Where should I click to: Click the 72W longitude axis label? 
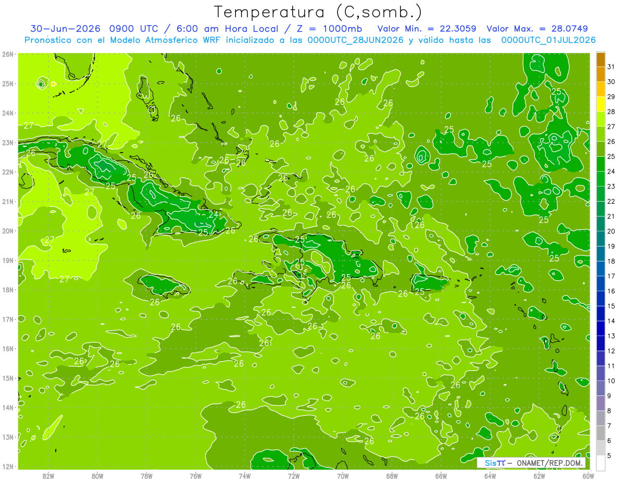pos(294,476)
